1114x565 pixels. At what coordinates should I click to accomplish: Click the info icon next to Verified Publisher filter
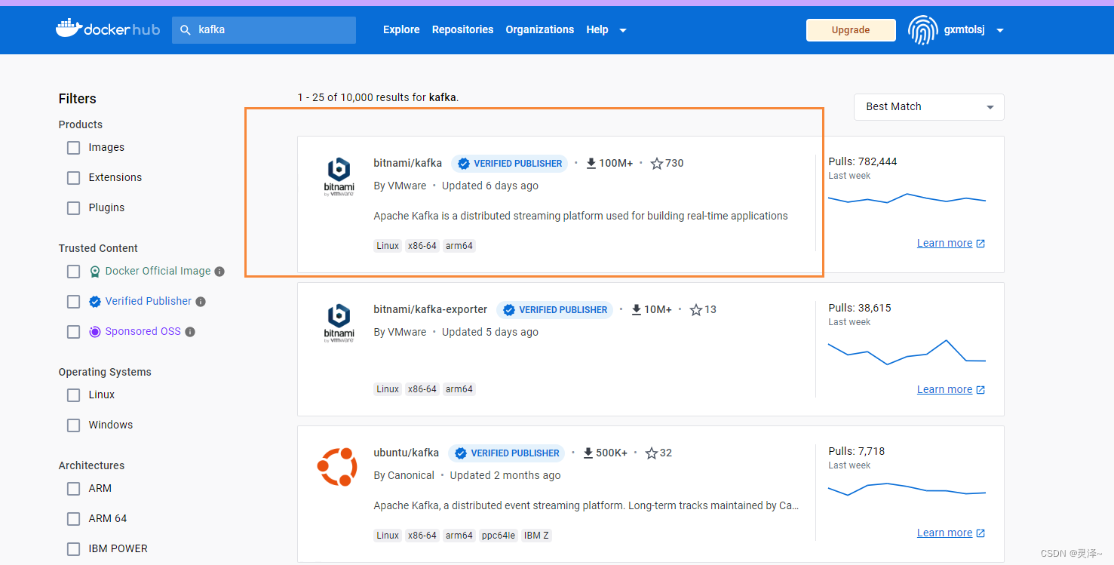pyautogui.click(x=201, y=302)
